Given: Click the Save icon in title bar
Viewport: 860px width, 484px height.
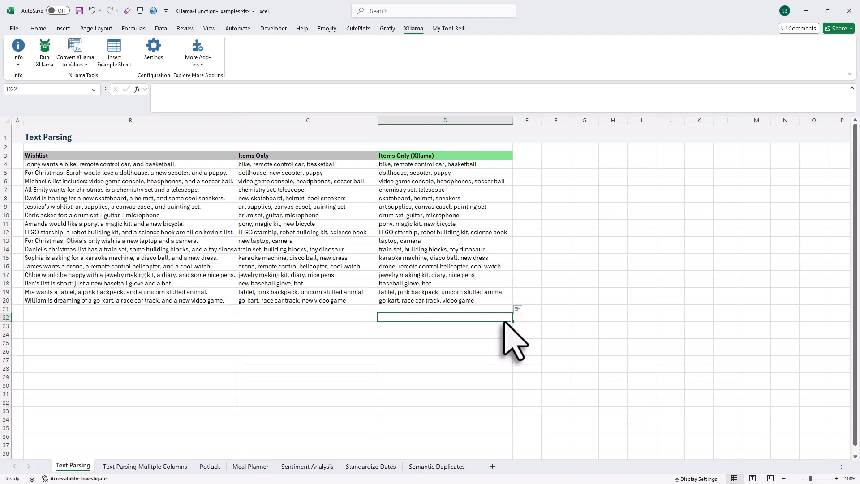Looking at the screenshot, I should (79, 11).
